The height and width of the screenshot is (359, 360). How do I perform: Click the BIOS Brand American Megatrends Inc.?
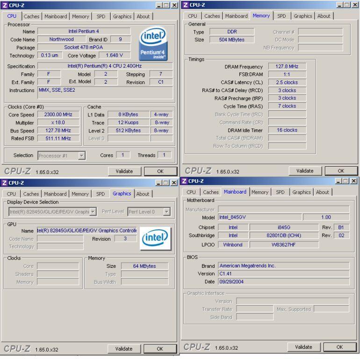coord(283,266)
